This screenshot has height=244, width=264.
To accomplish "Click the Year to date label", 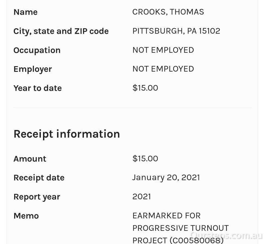I will point(38,88).
